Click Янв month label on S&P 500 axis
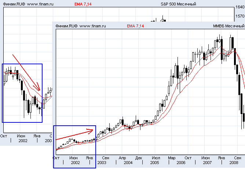 point(37,136)
